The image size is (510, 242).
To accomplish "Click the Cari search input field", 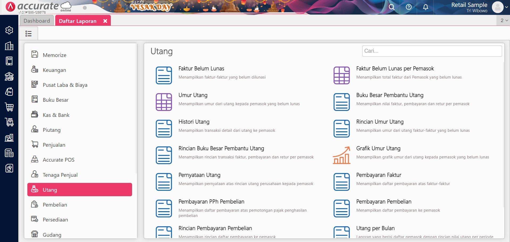I will pyautogui.click(x=432, y=51).
